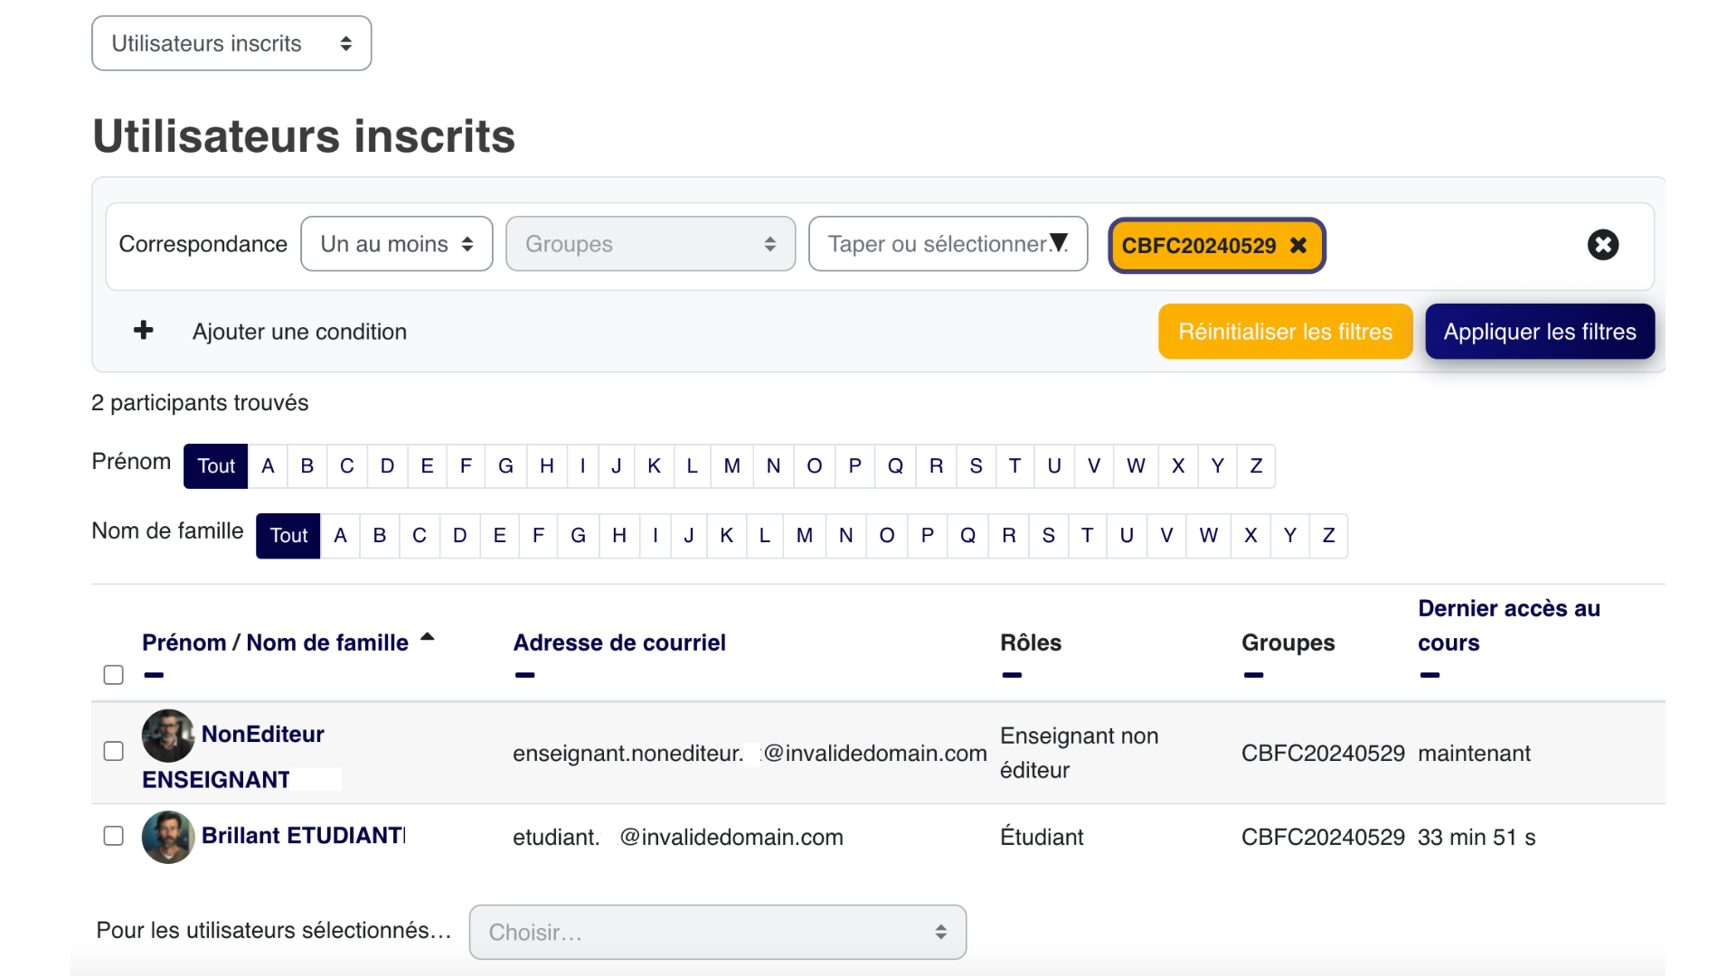The height and width of the screenshot is (976, 1736).
Task: Filter Nom de famille by letter E
Action: pyautogui.click(x=499, y=536)
